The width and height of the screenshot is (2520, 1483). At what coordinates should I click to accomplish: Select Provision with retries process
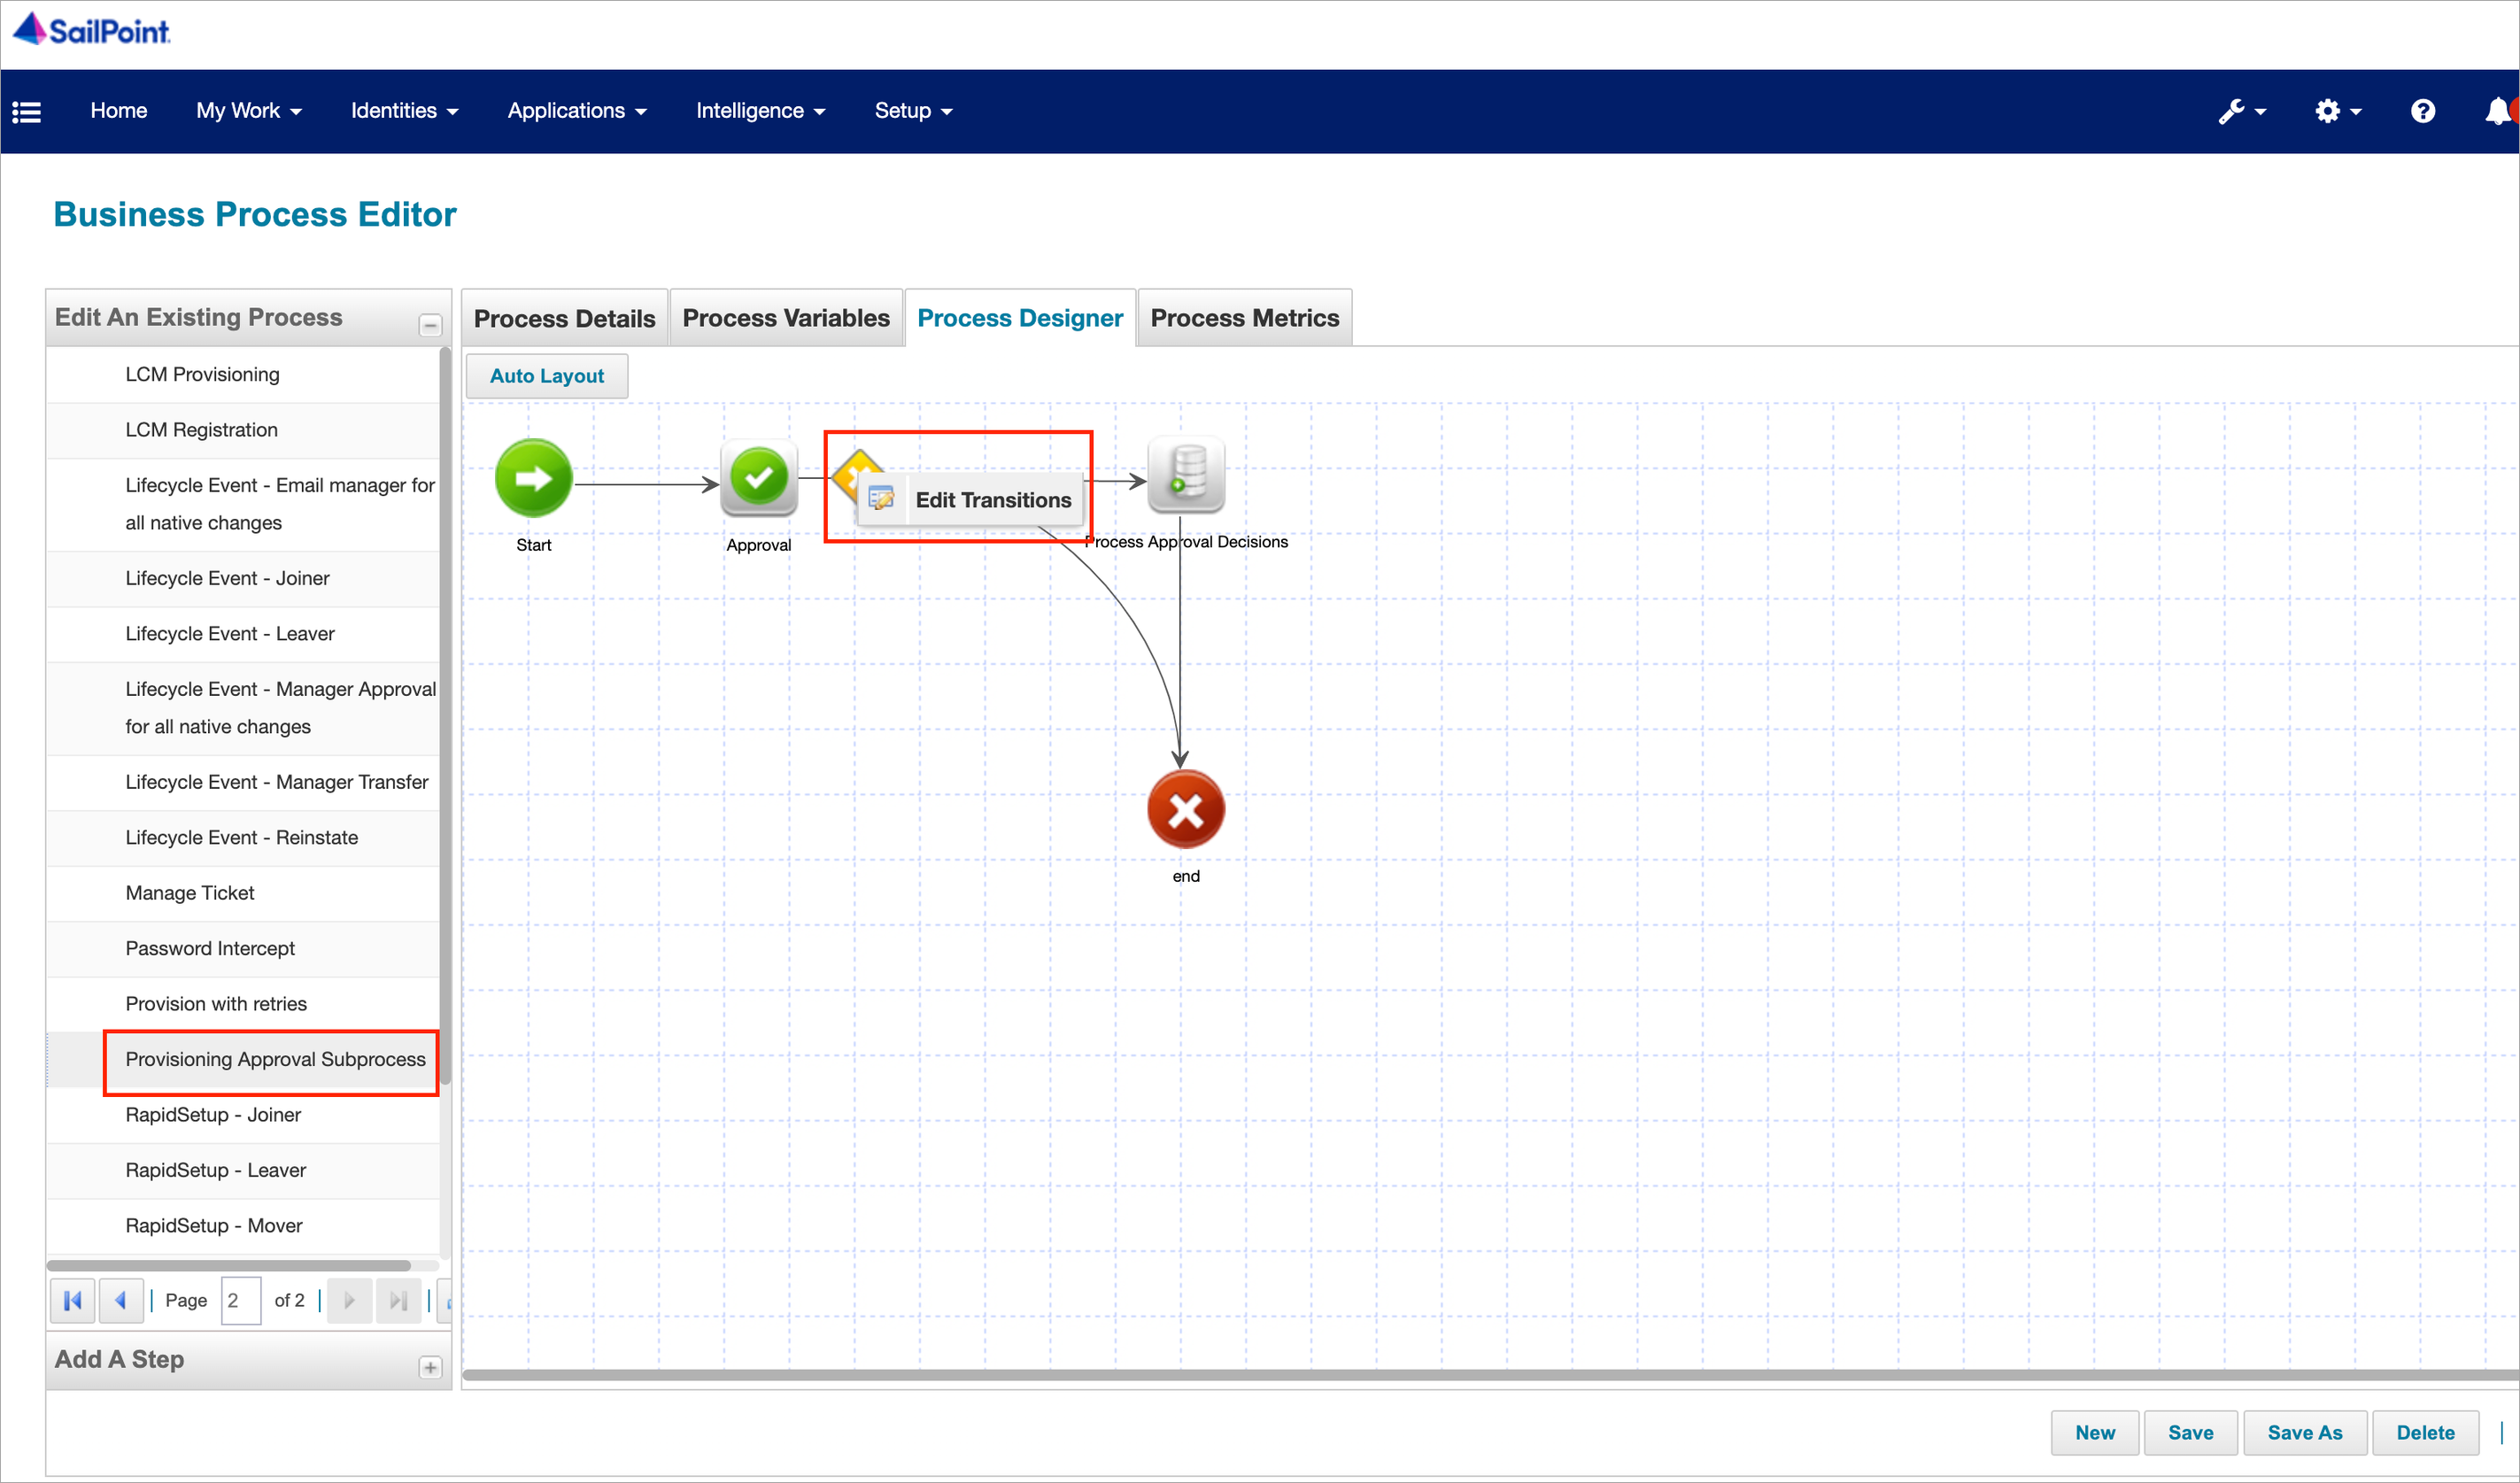243,1004
